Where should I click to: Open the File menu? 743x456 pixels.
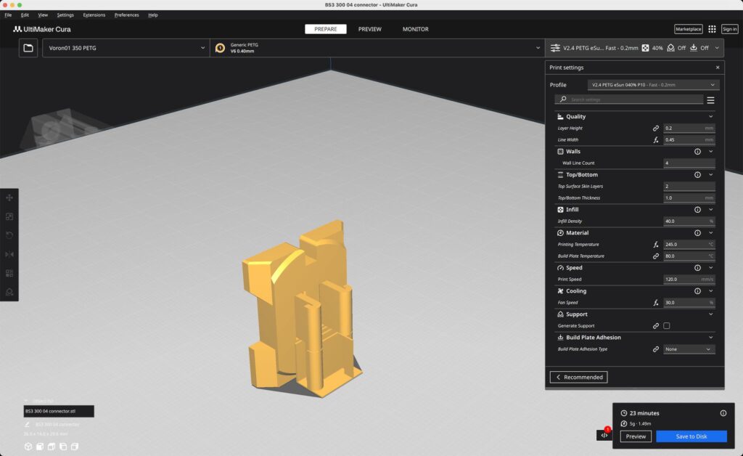tap(8, 15)
